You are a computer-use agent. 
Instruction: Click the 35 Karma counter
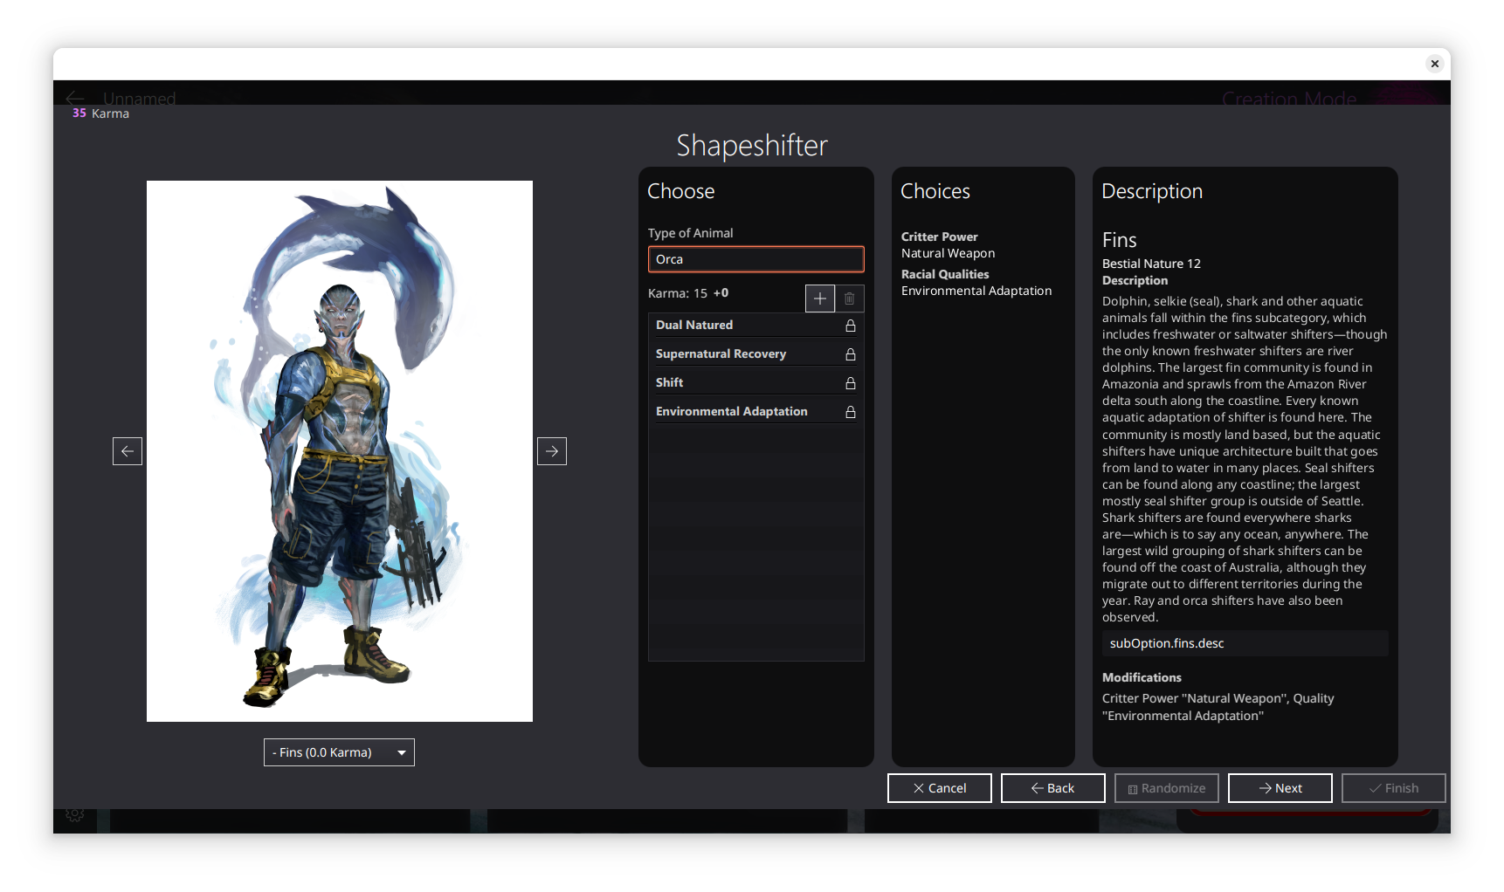point(100,113)
